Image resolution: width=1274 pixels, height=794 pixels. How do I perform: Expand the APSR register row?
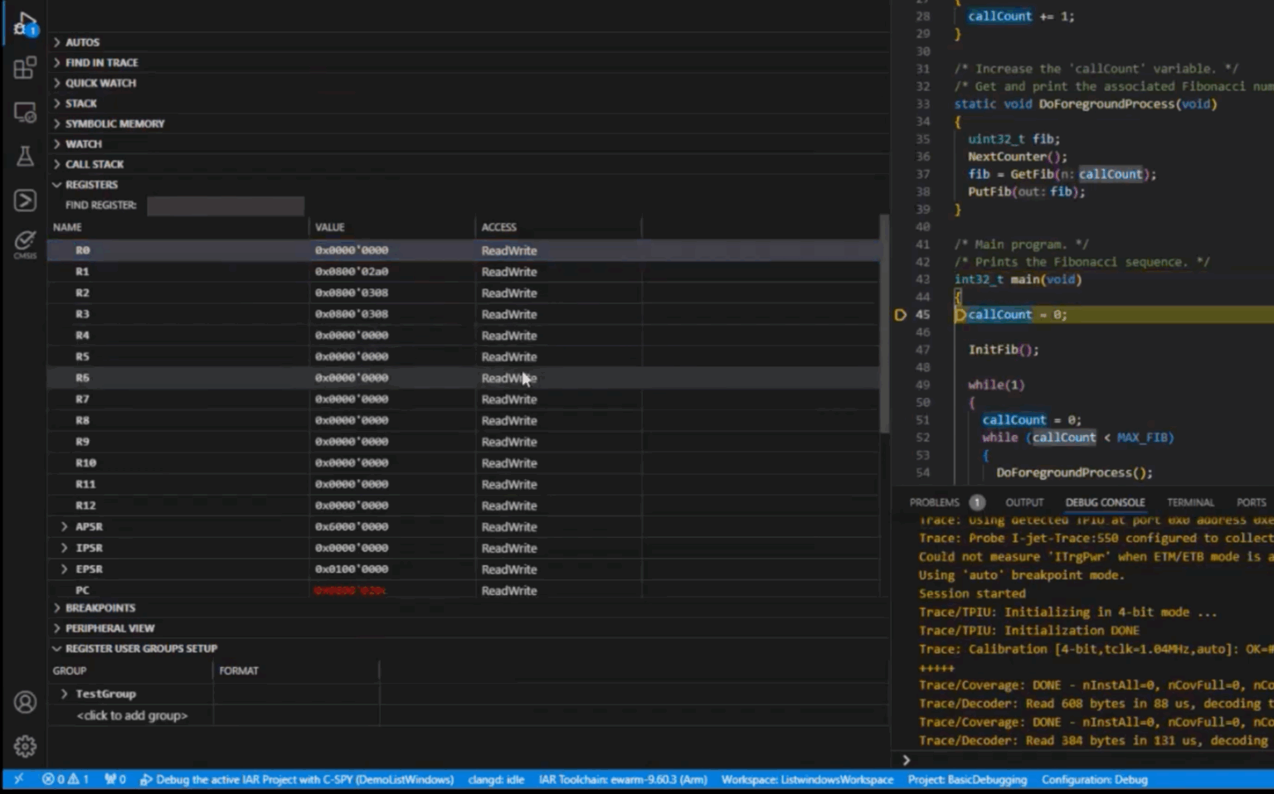(x=64, y=526)
